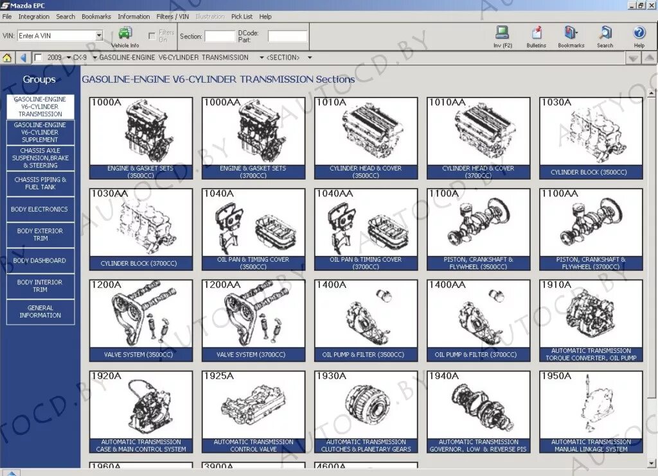Navigate back with blue arrow icon
The height and width of the screenshot is (476, 658).
tap(24, 58)
